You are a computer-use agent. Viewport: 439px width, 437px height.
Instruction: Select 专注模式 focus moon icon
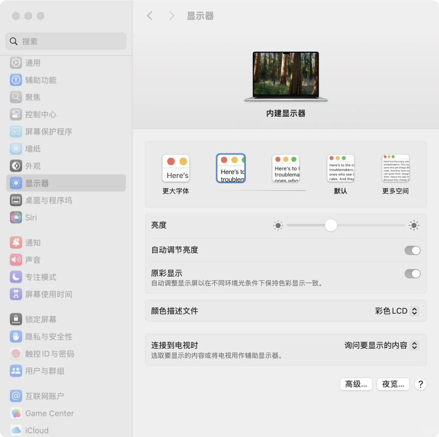click(x=16, y=277)
